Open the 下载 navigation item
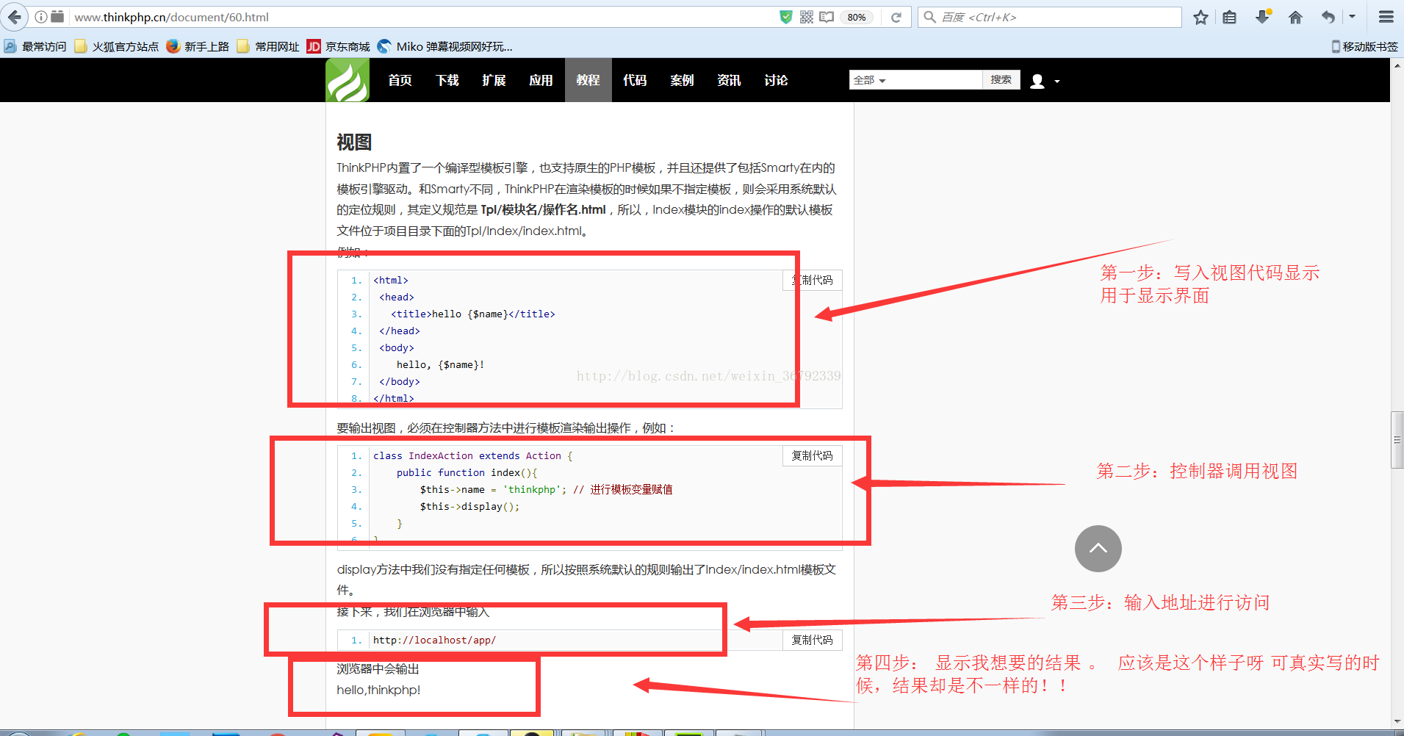Viewport: 1404px width, 736px height. [447, 80]
